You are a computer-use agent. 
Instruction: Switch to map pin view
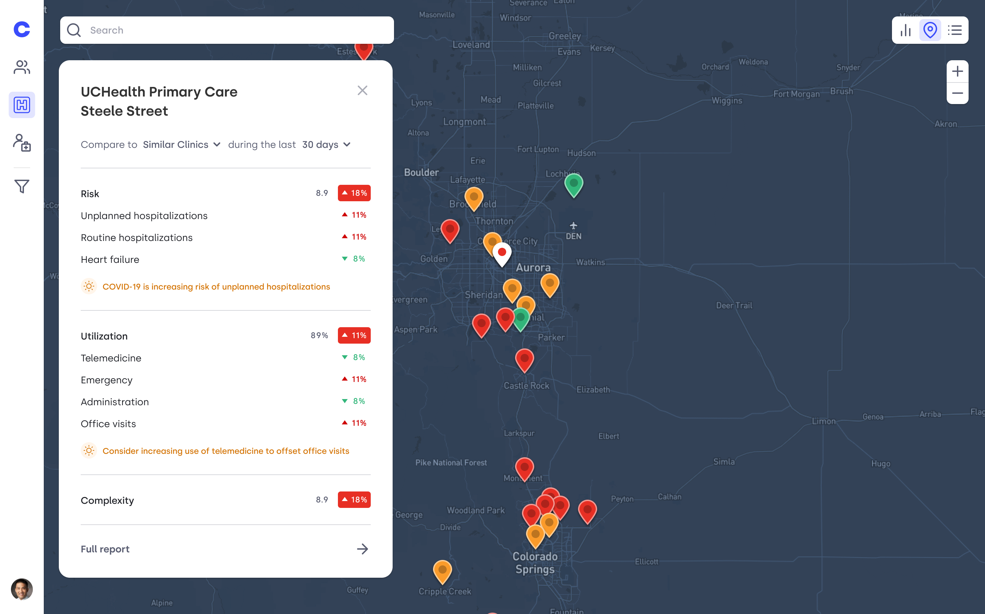click(930, 30)
